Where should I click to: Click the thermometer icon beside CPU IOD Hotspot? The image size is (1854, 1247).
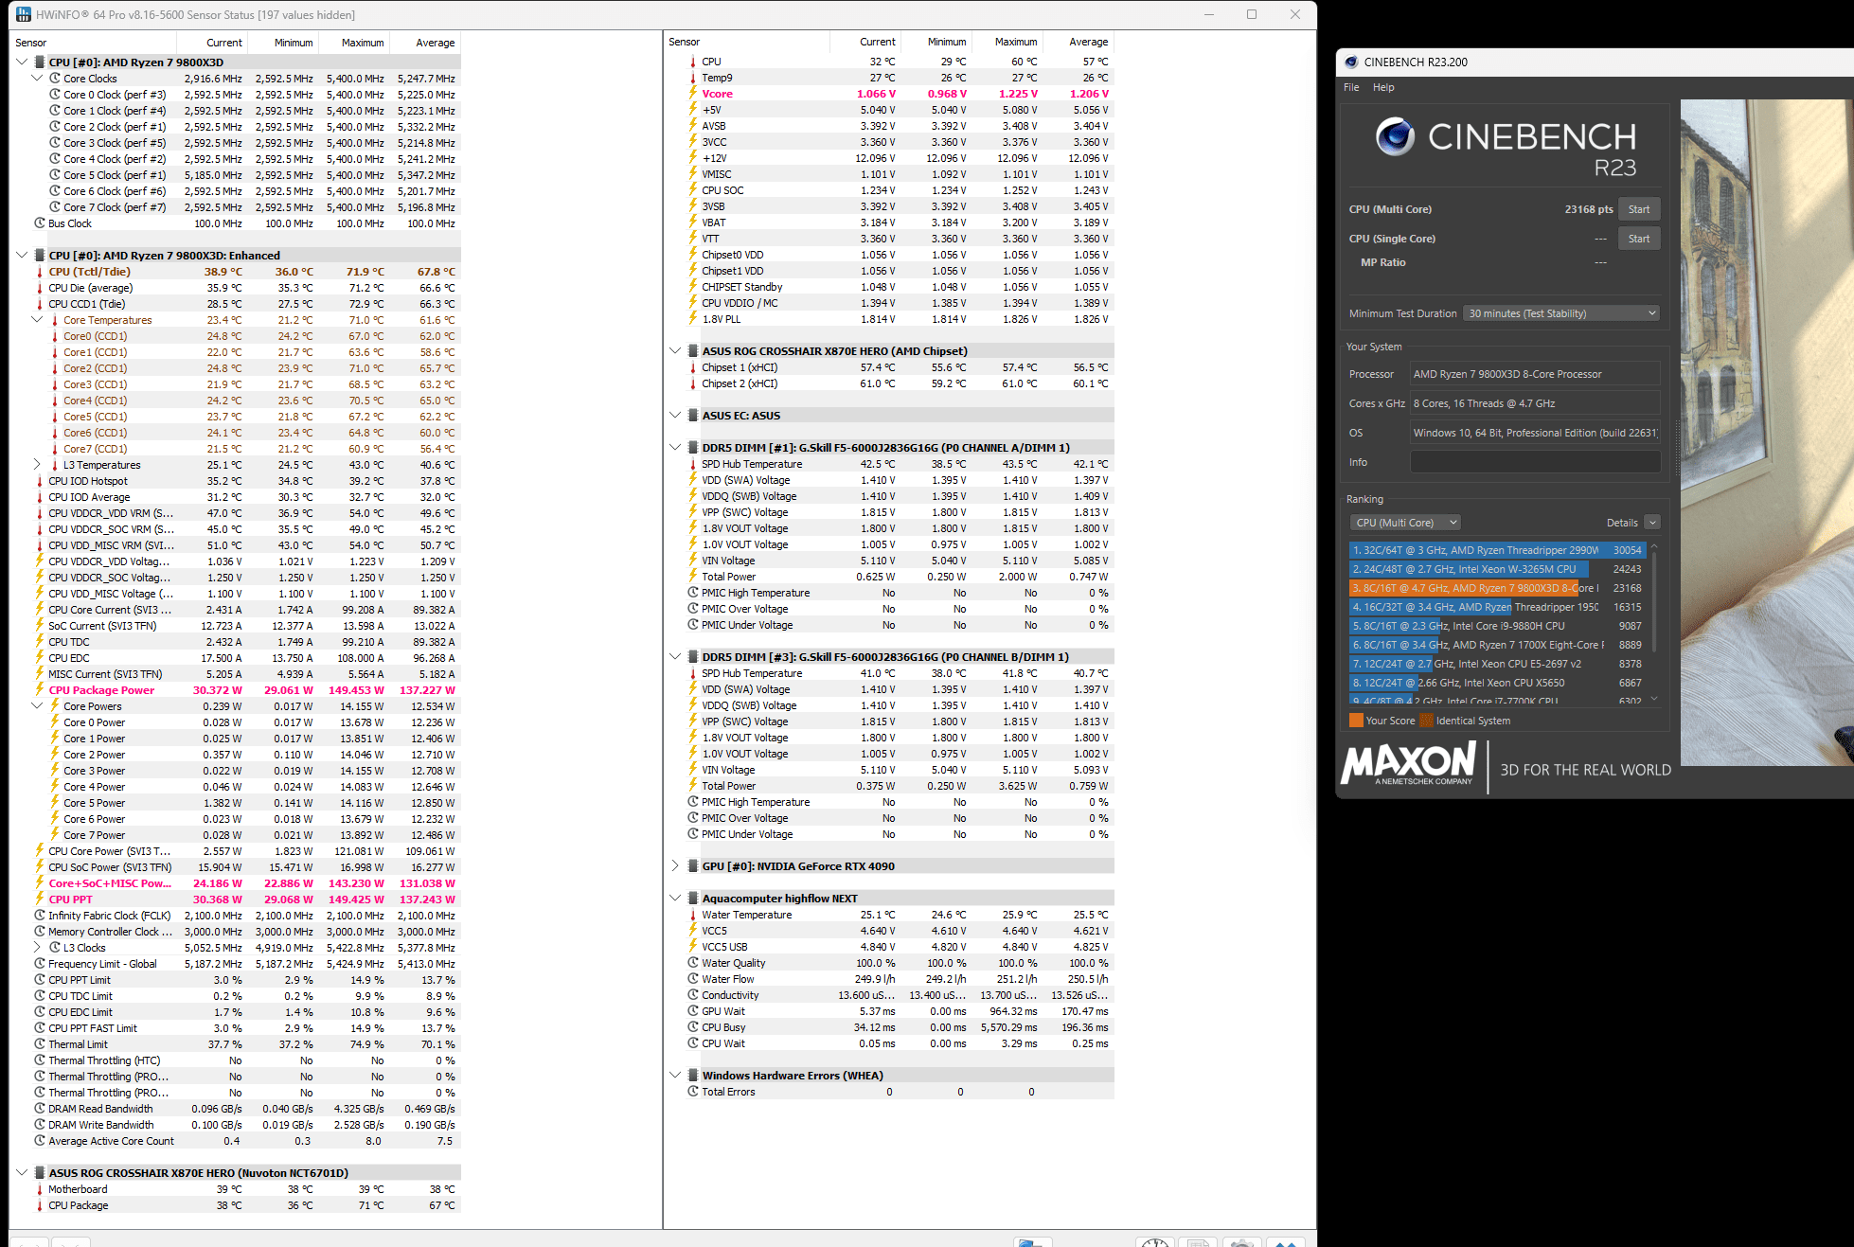pos(40,481)
